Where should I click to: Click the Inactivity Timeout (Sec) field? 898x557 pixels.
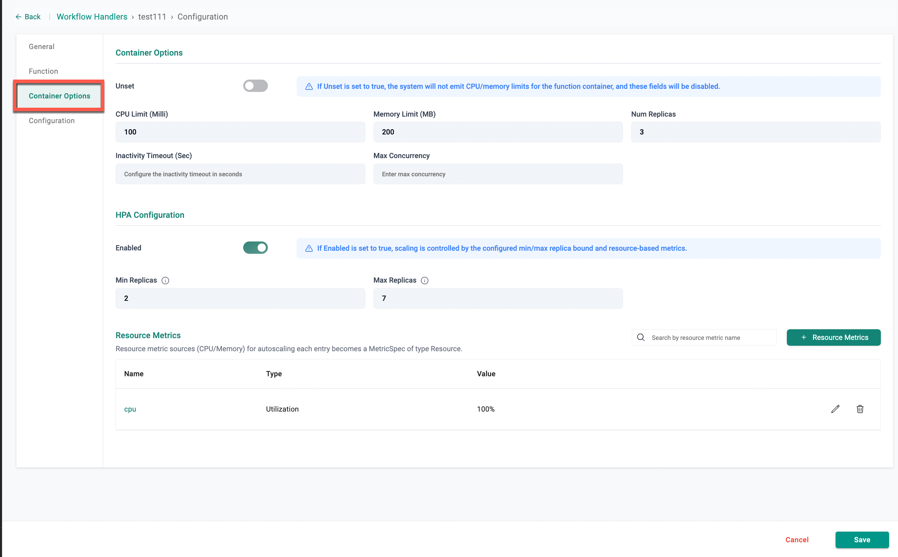pyautogui.click(x=240, y=174)
